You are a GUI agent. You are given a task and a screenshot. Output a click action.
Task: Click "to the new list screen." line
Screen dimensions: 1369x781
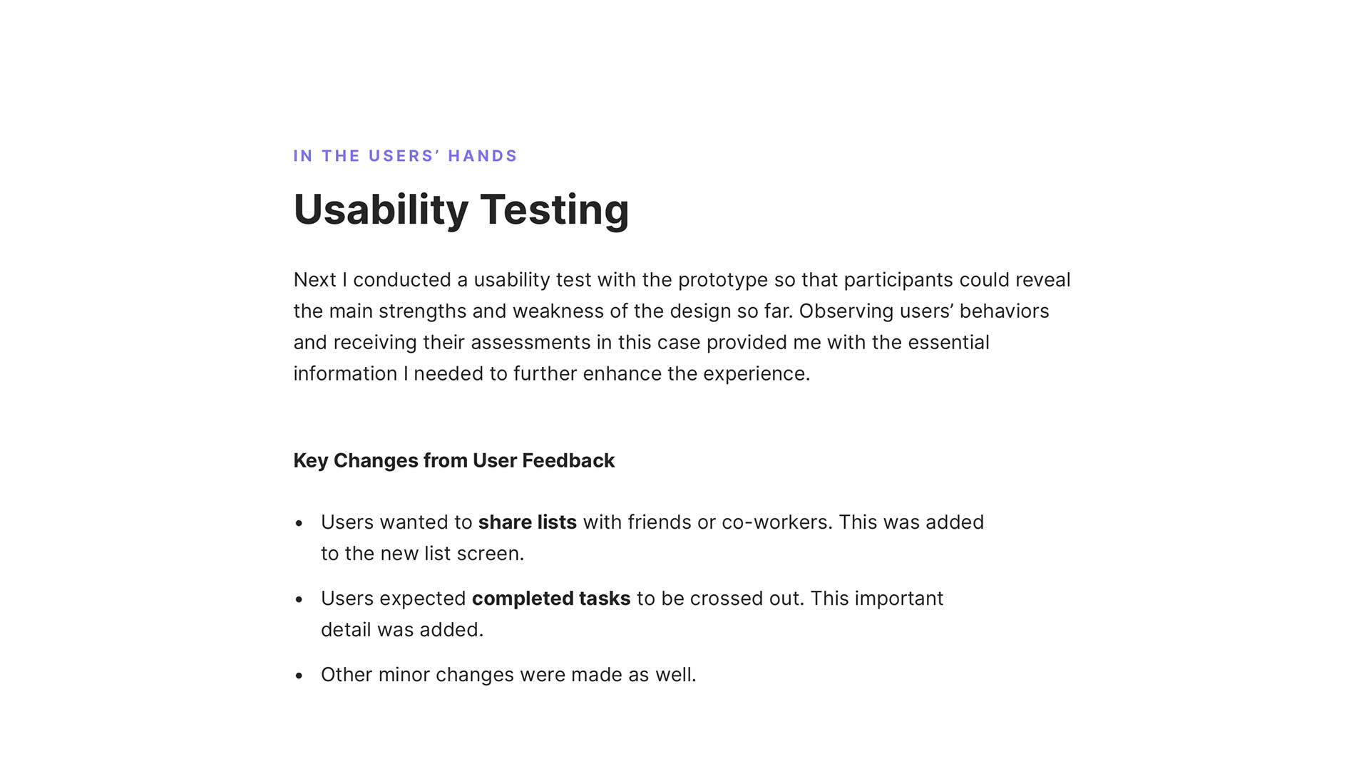coord(422,554)
